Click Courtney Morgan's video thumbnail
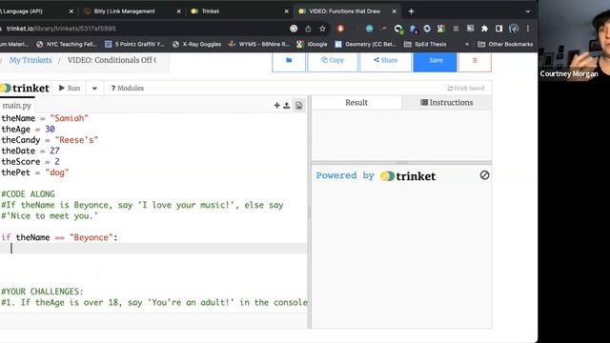 click(x=574, y=40)
